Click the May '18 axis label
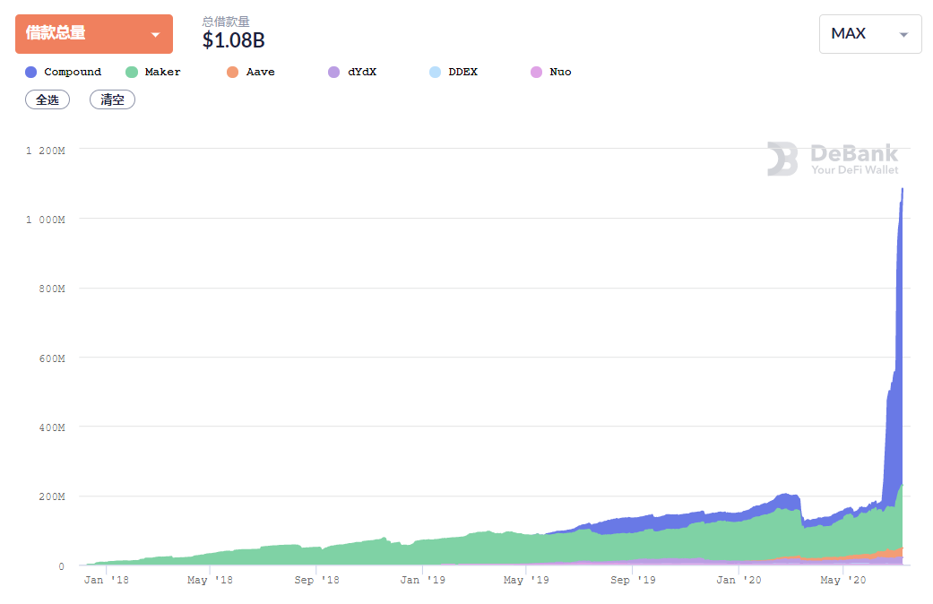Screen dimensions: 933x604 (x=210, y=580)
